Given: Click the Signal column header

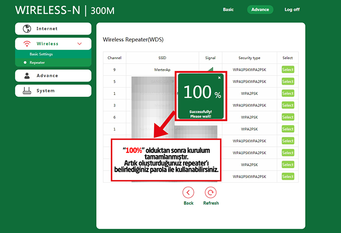Looking at the screenshot, I should 210,58.
